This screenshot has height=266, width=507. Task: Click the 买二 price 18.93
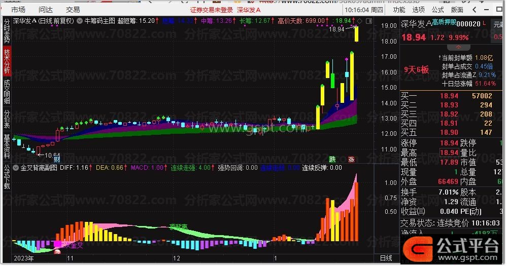[x=449, y=105]
